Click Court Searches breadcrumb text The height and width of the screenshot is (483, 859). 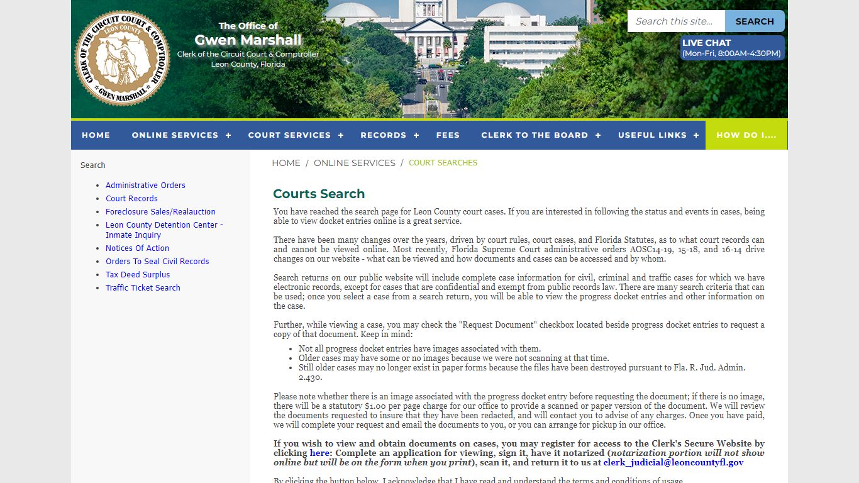(x=443, y=163)
